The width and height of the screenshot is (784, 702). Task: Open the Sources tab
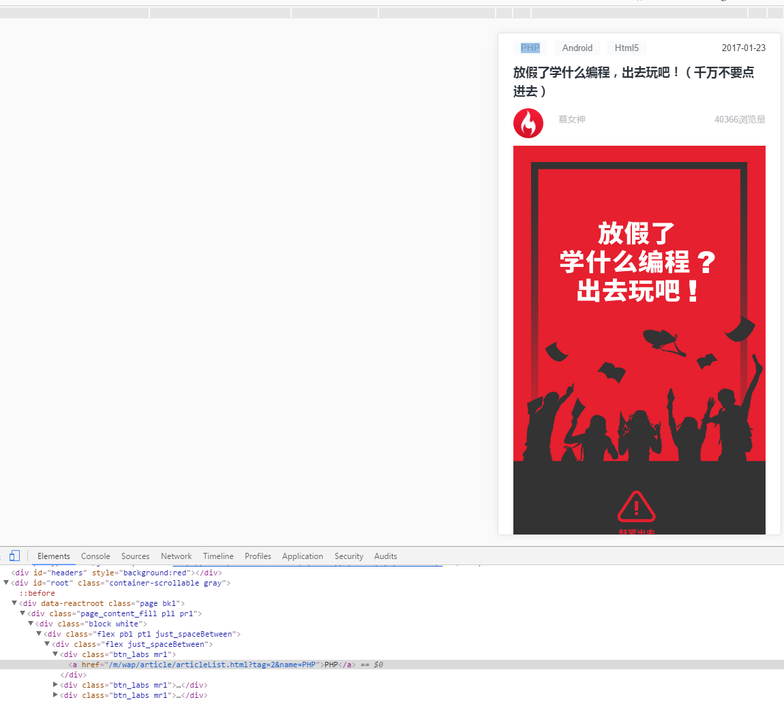pyautogui.click(x=135, y=556)
